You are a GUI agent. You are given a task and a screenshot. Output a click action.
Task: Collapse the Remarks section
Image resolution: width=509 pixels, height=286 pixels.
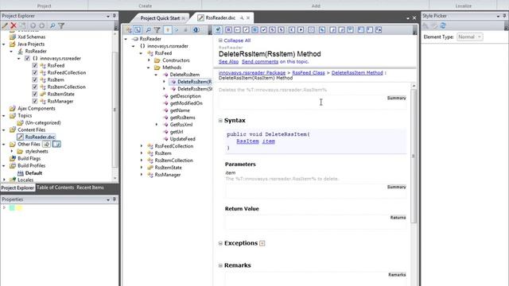pos(220,265)
